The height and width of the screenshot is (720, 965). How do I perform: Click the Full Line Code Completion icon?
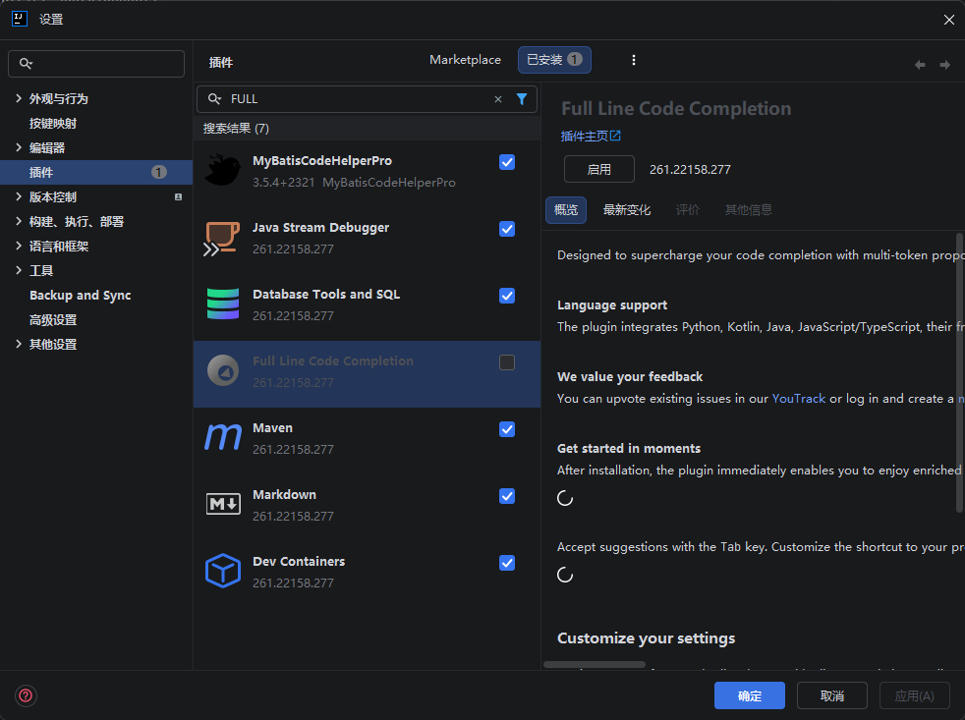223,370
